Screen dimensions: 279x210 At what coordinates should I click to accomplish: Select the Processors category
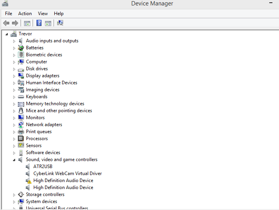click(x=37, y=139)
